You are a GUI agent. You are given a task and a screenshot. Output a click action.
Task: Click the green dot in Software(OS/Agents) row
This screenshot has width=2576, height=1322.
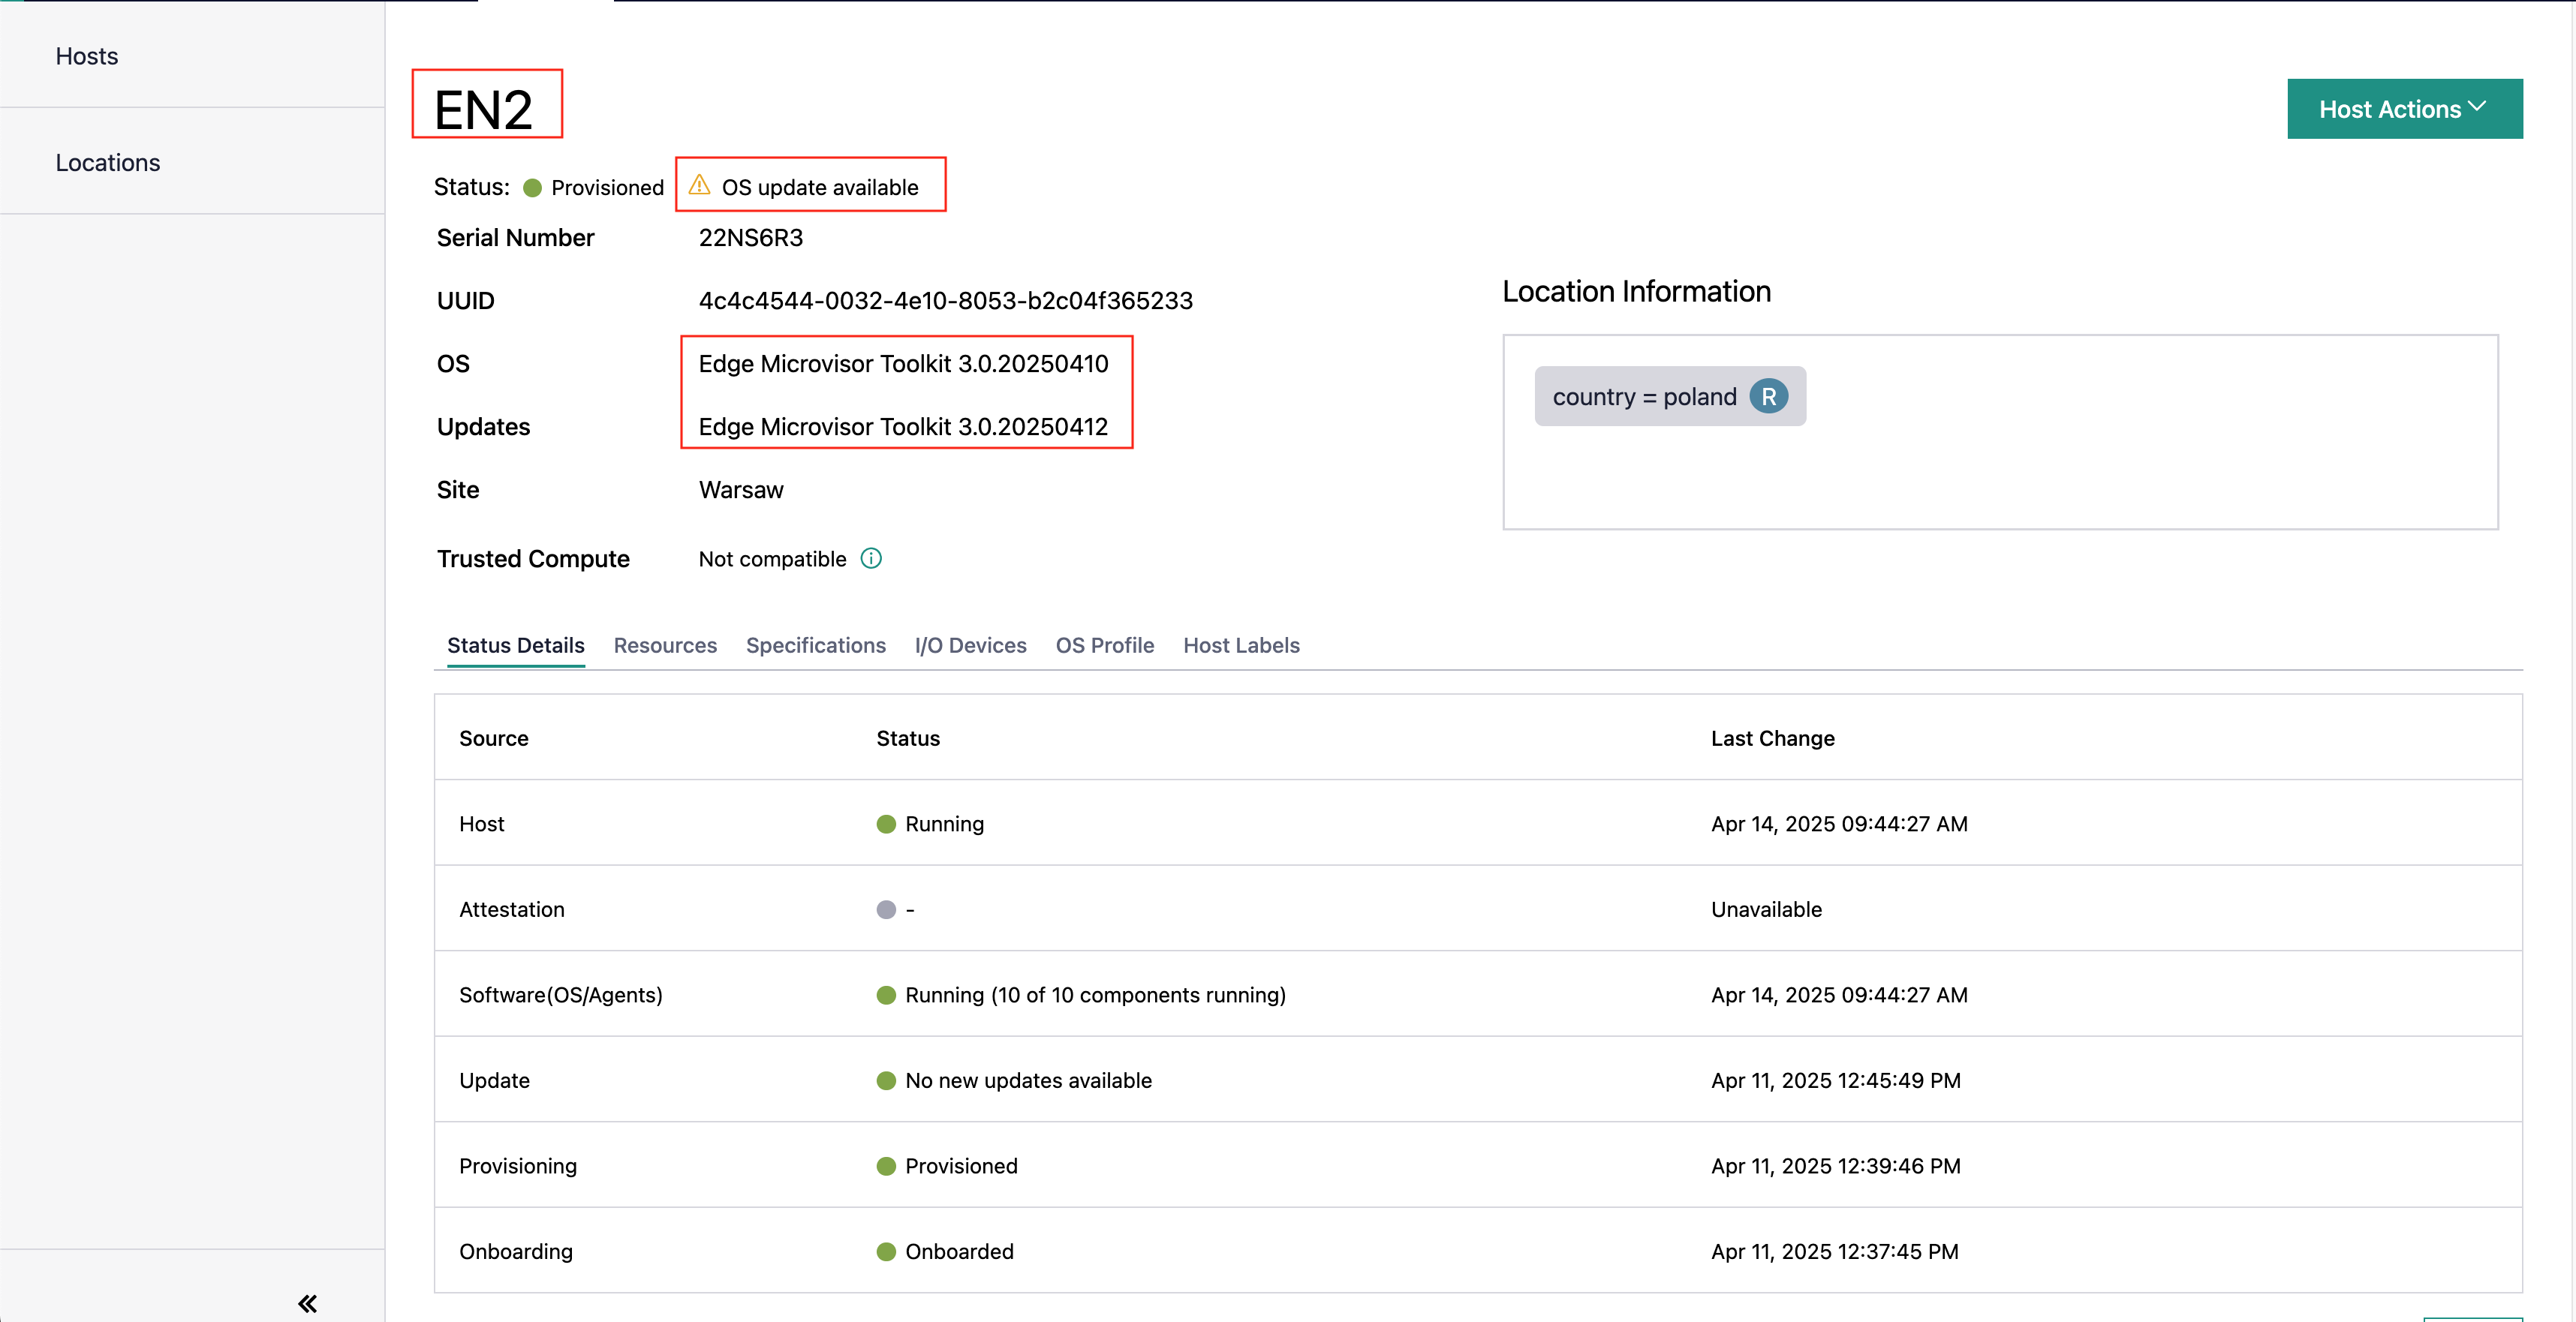(886, 994)
